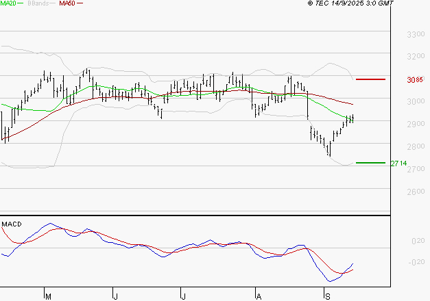
Task: Click the MACD panel label
Action: coord(12,224)
